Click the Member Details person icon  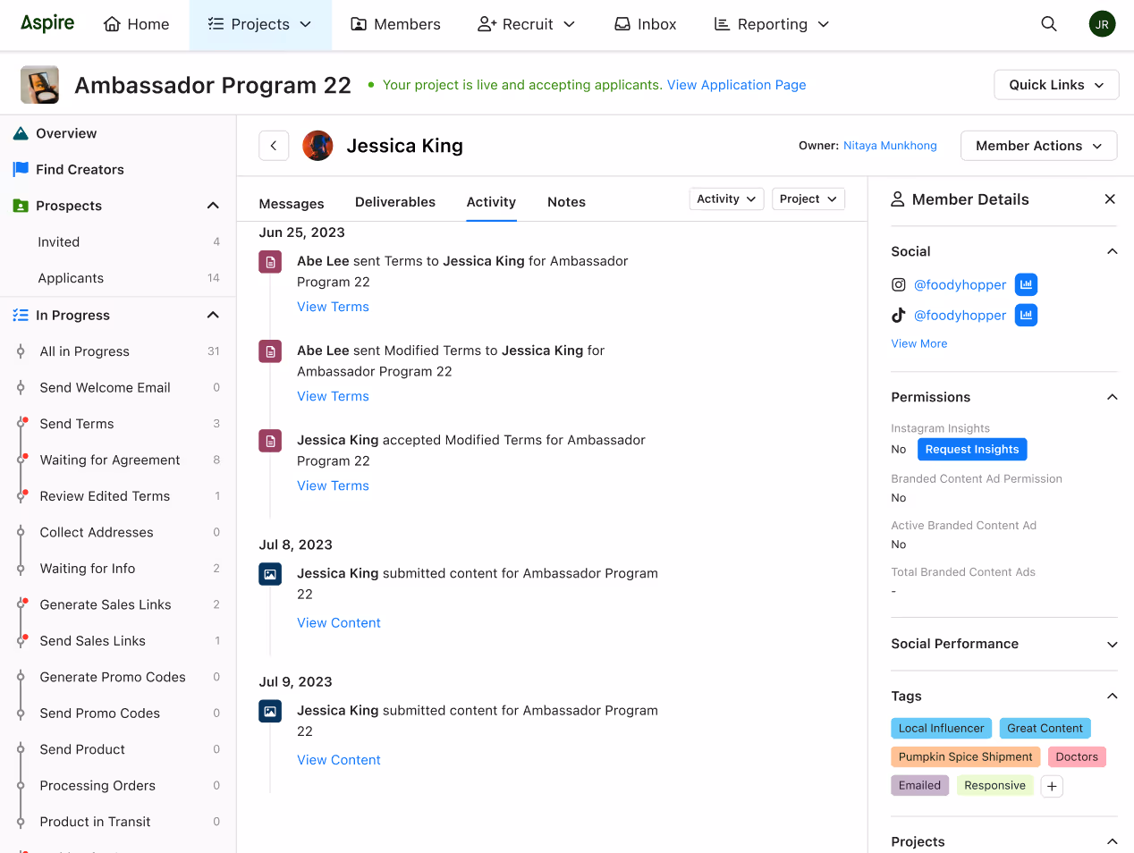click(898, 199)
